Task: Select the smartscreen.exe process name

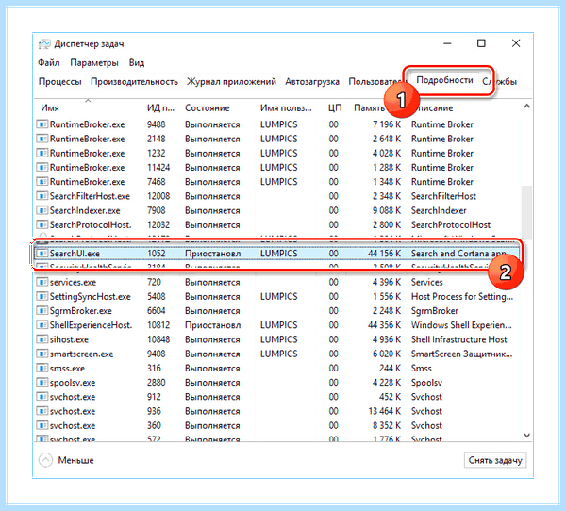Action: 81,354
